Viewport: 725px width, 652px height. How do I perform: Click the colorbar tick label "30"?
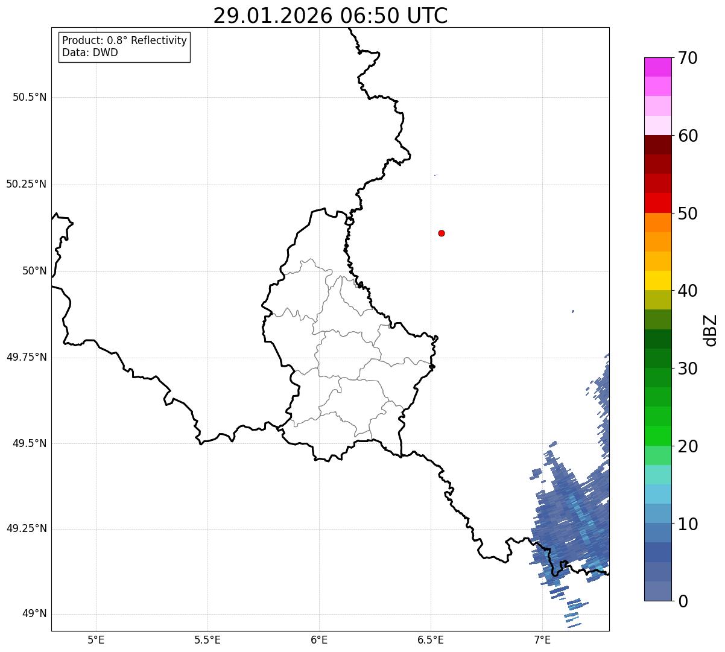tap(688, 369)
